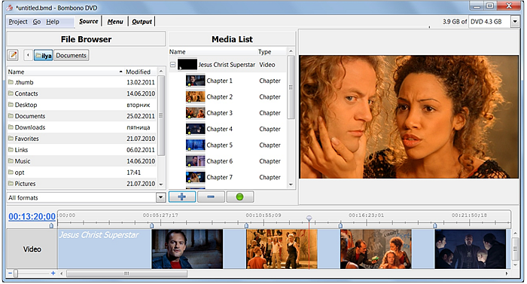527x284 pixels.
Task: Remove media with the minus button
Action: point(211,197)
